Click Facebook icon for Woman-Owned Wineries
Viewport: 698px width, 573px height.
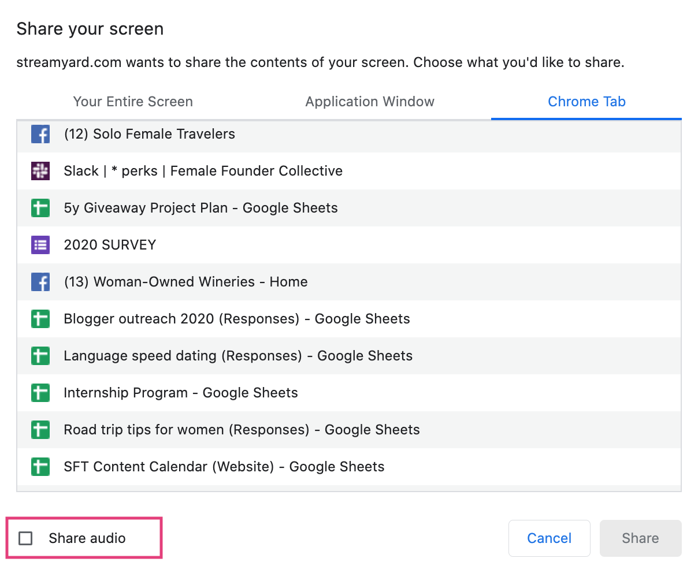coord(40,282)
